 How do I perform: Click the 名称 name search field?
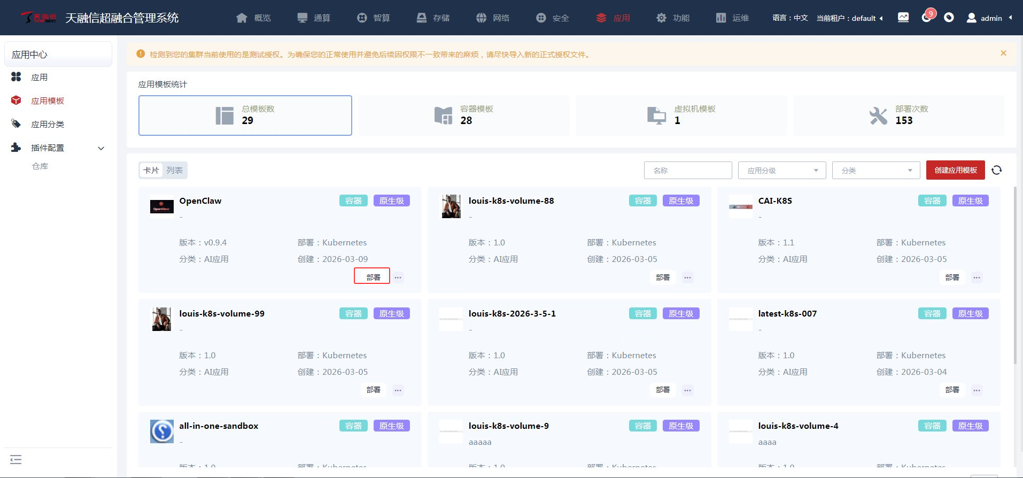click(x=688, y=171)
